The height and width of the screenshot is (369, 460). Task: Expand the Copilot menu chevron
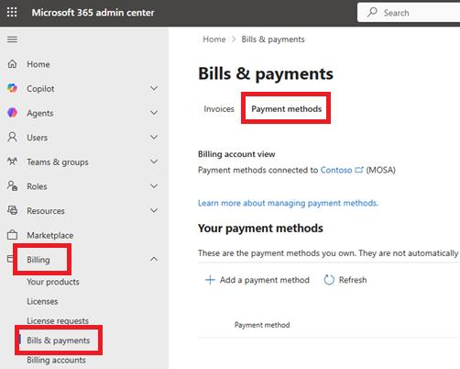pyautogui.click(x=154, y=88)
